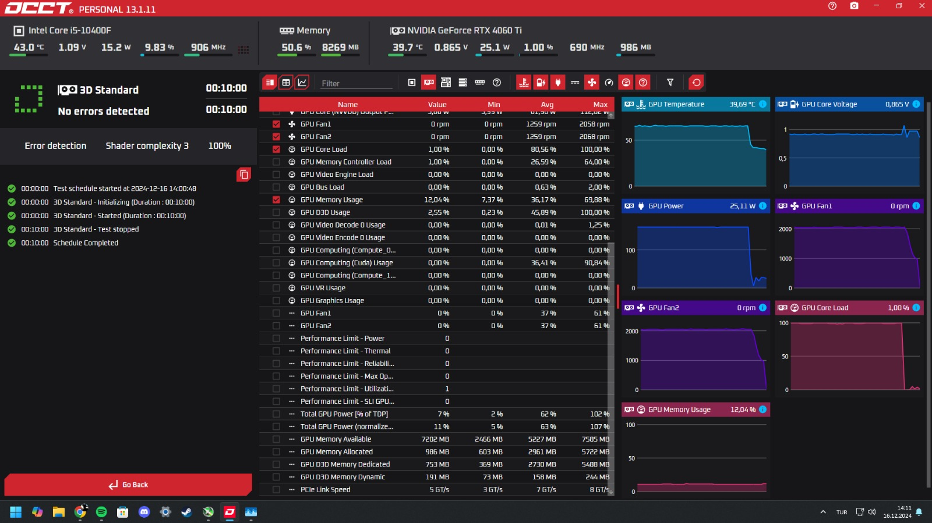The image size is (932, 523).
Task: Toggle the motherboard sensor filter icon
Action: [446, 83]
